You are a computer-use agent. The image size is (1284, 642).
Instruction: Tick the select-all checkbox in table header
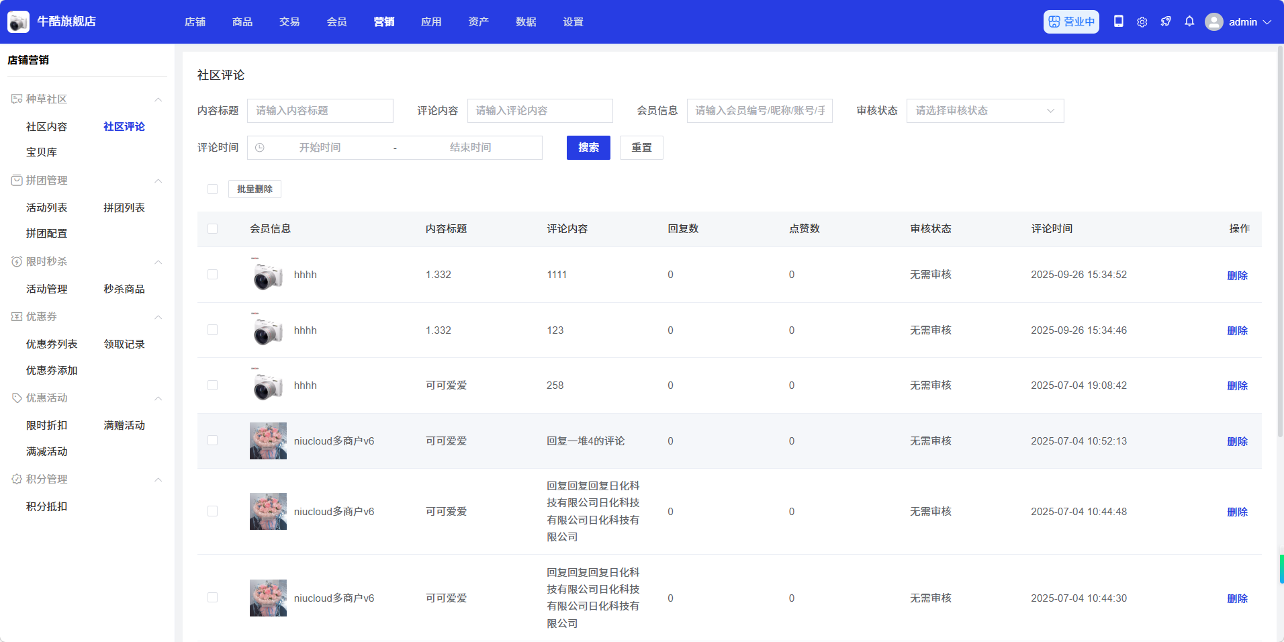[213, 229]
